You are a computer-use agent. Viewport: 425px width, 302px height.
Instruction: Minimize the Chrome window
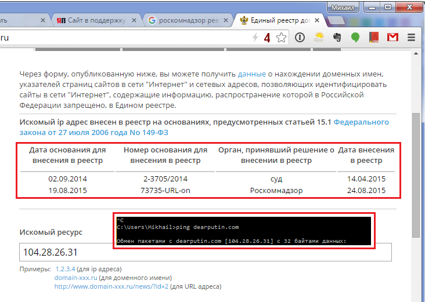(x=372, y=8)
